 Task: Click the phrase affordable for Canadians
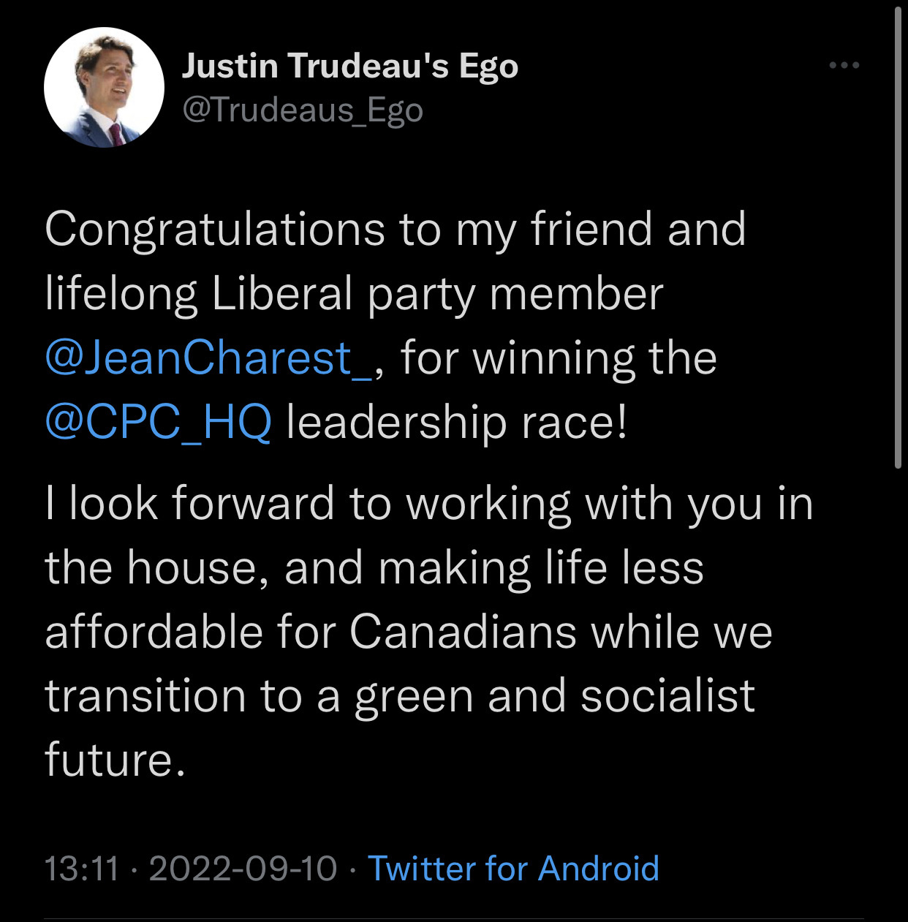[311, 632]
